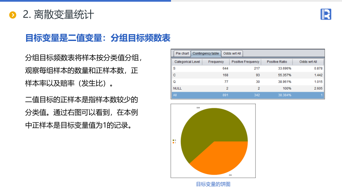The width and height of the screenshot is (342, 192).
Task: Click positive frequency value 217
Action: (257, 68)
